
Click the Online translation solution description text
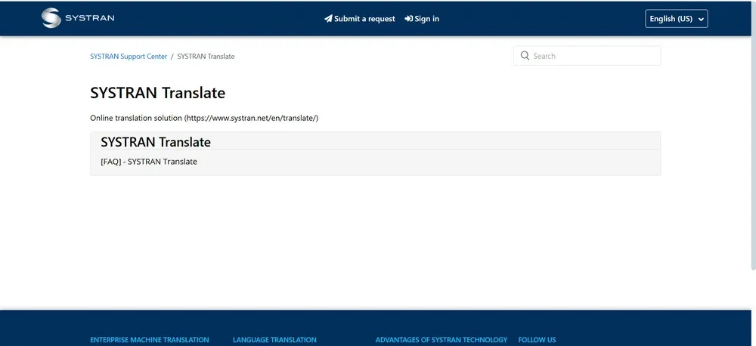(204, 118)
